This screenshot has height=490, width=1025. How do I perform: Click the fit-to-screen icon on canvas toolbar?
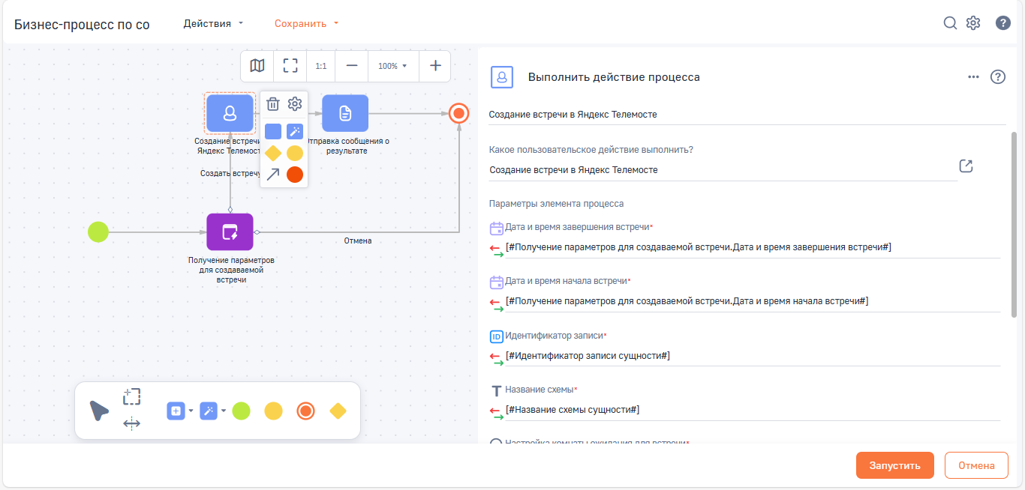pos(290,66)
